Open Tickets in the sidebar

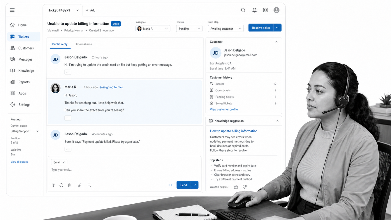point(24,37)
